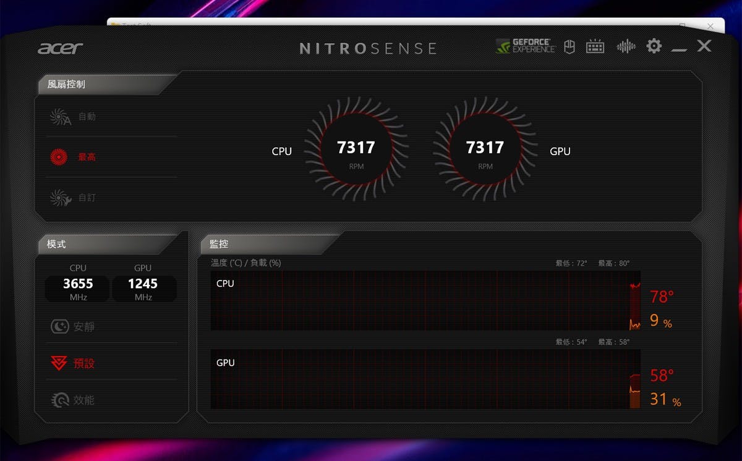Open keyboard backlight settings icon
This screenshot has width=742, height=461.
pos(595,47)
